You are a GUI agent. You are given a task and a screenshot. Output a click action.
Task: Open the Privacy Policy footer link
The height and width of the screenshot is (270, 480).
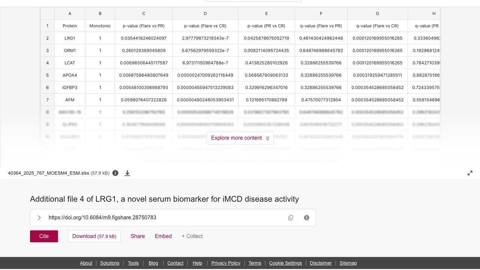tap(226, 263)
